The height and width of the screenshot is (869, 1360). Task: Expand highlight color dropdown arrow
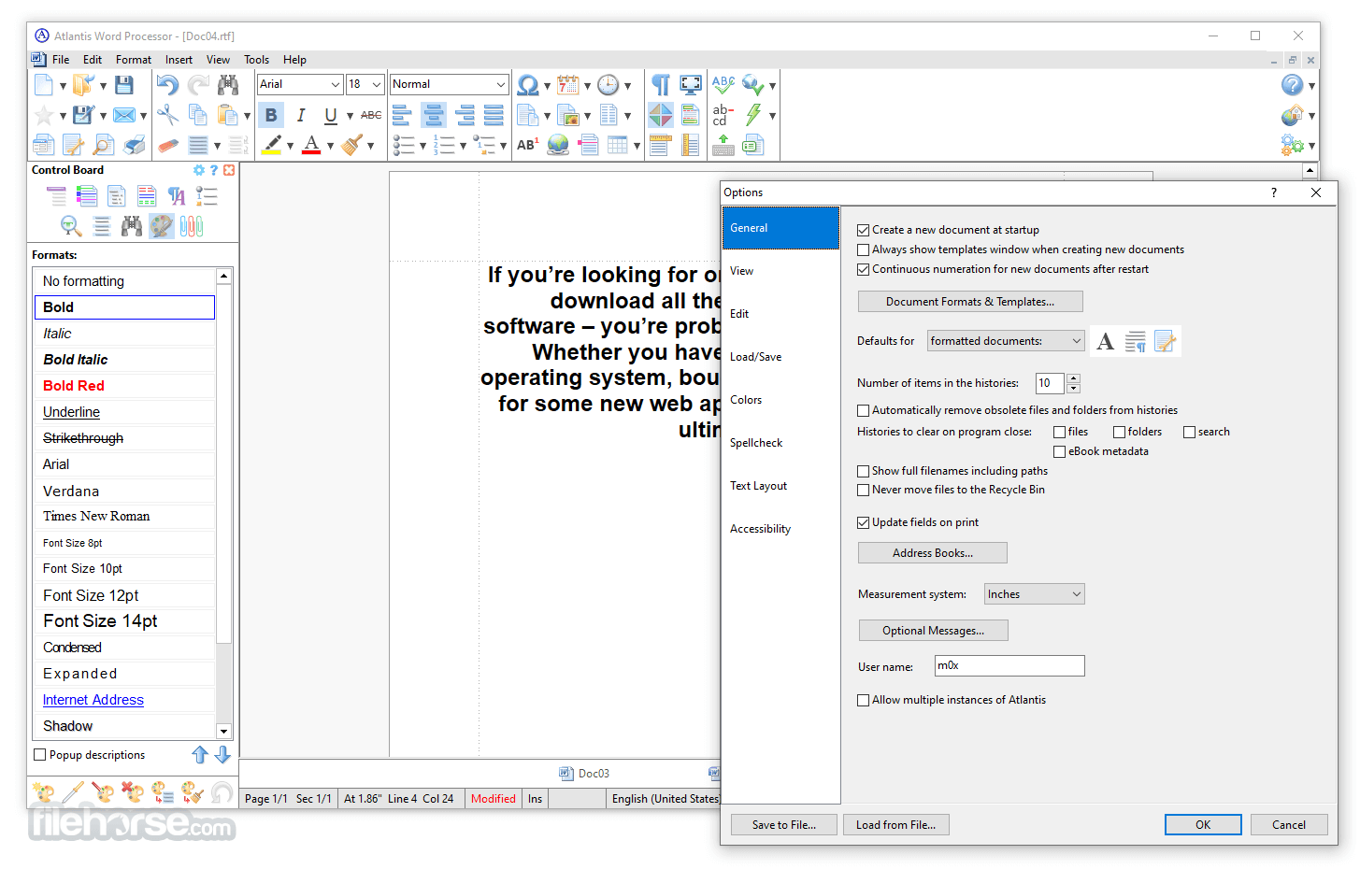(290, 146)
